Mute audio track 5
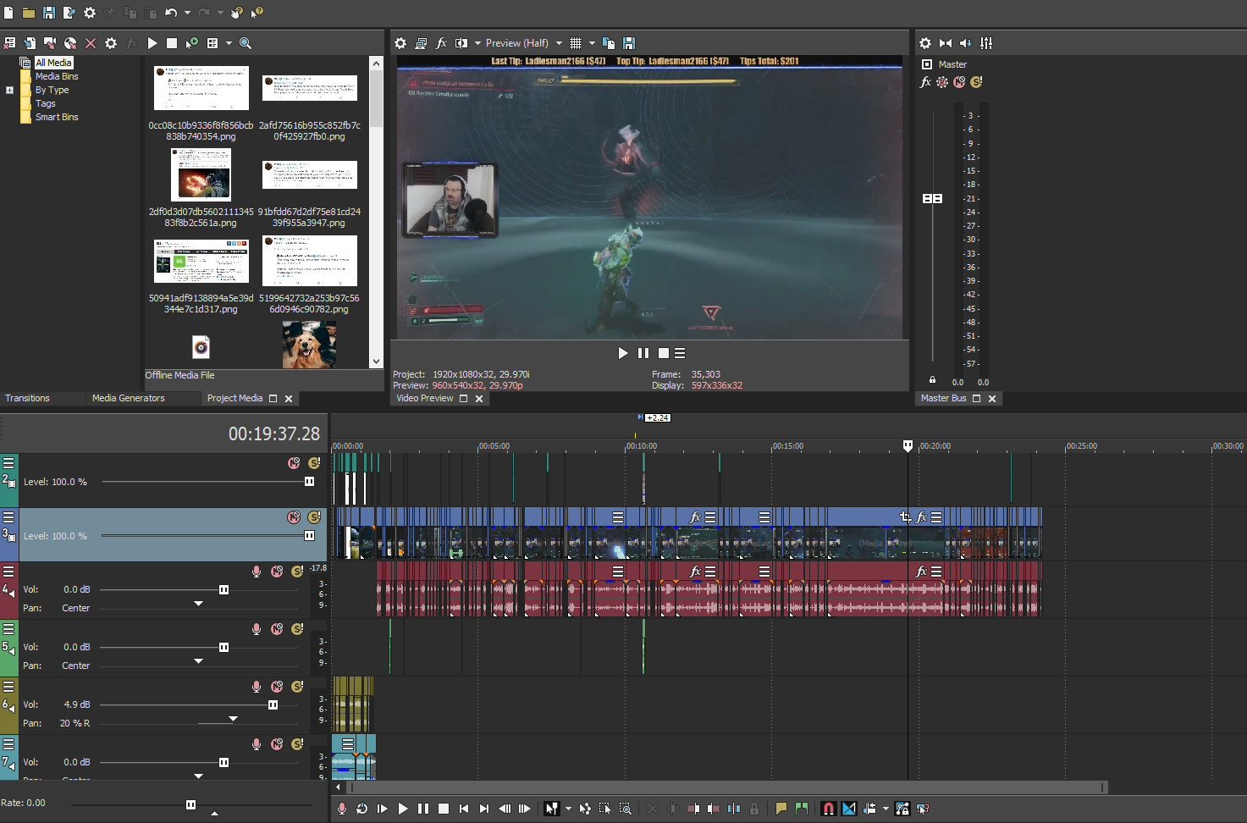The width and height of the screenshot is (1247, 823). click(277, 629)
